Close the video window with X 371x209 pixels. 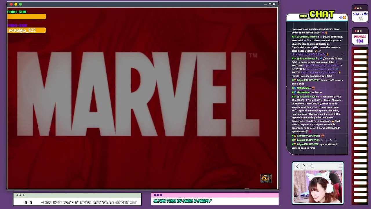click(274, 4)
